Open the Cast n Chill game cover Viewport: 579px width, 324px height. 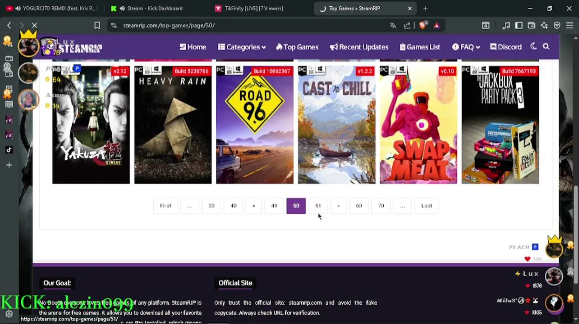tap(336, 125)
